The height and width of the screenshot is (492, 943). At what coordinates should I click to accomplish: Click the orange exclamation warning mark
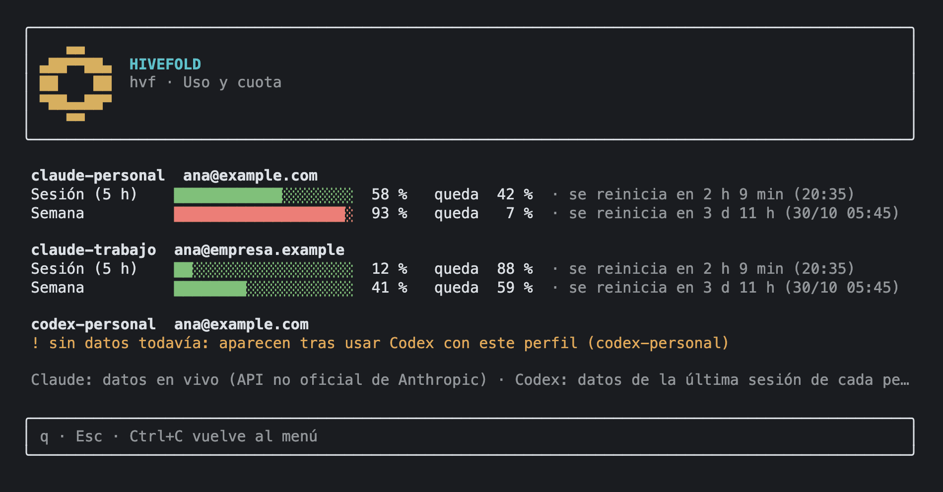35,343
